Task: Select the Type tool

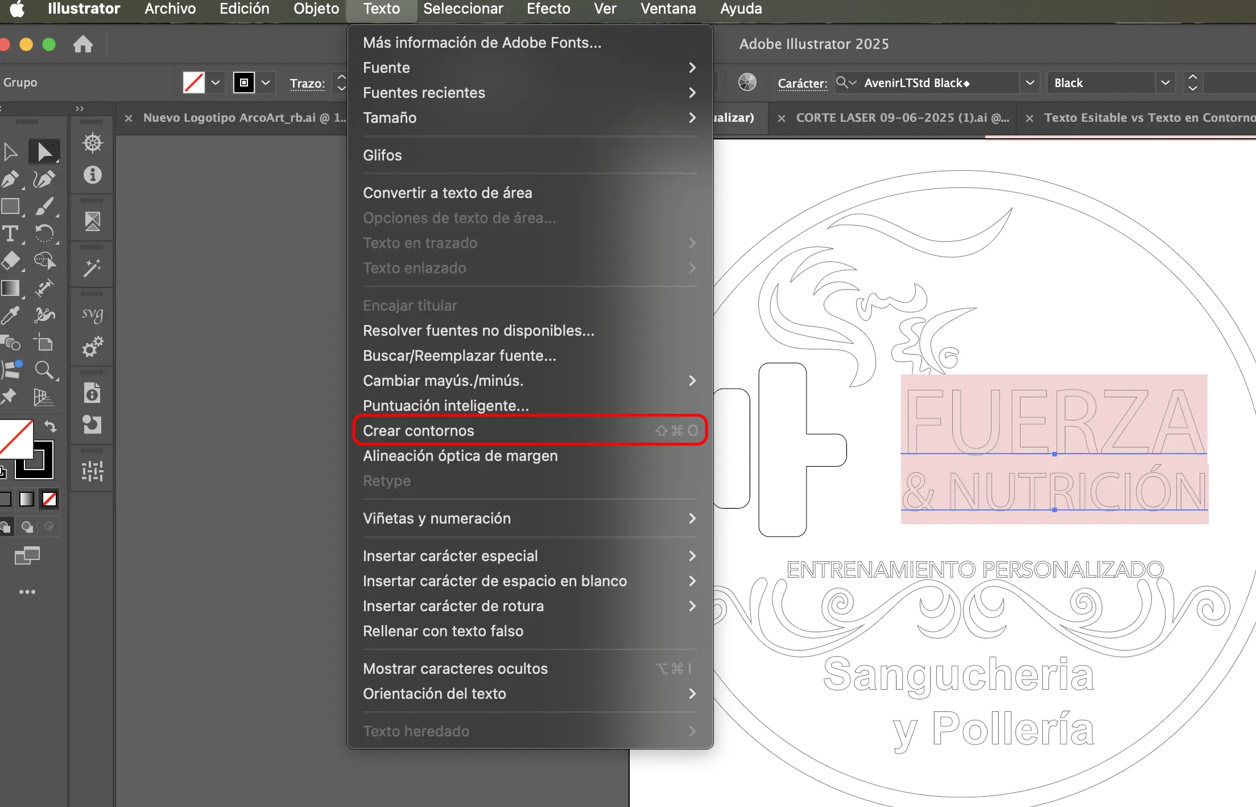Action: [10, 233]
